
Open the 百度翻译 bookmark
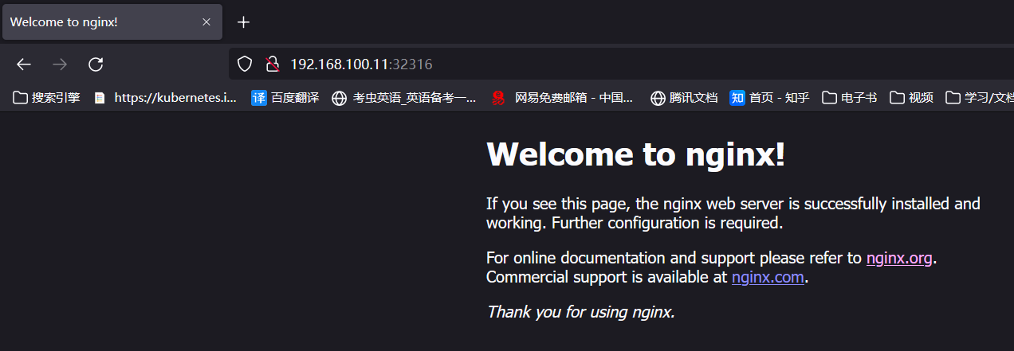[285, 98]
